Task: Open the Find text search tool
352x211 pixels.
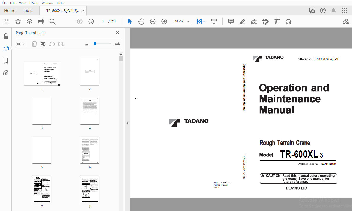Action: coord(52,21)
